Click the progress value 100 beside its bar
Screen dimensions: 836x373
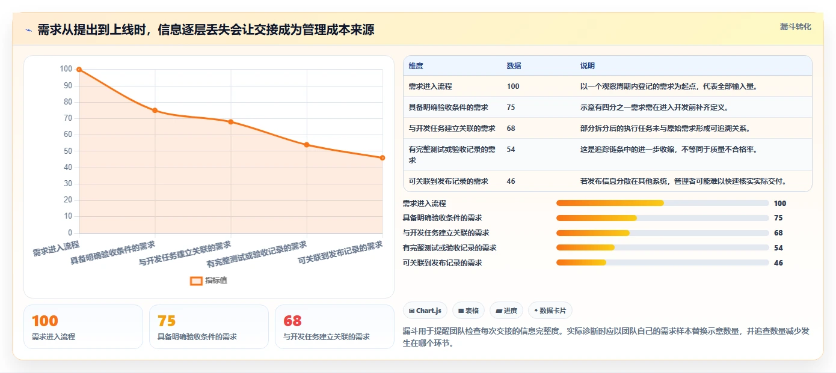pos(780,203)
